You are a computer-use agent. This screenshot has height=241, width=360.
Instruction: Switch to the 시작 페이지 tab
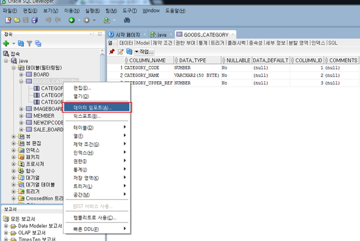click(x=128, y=35)
